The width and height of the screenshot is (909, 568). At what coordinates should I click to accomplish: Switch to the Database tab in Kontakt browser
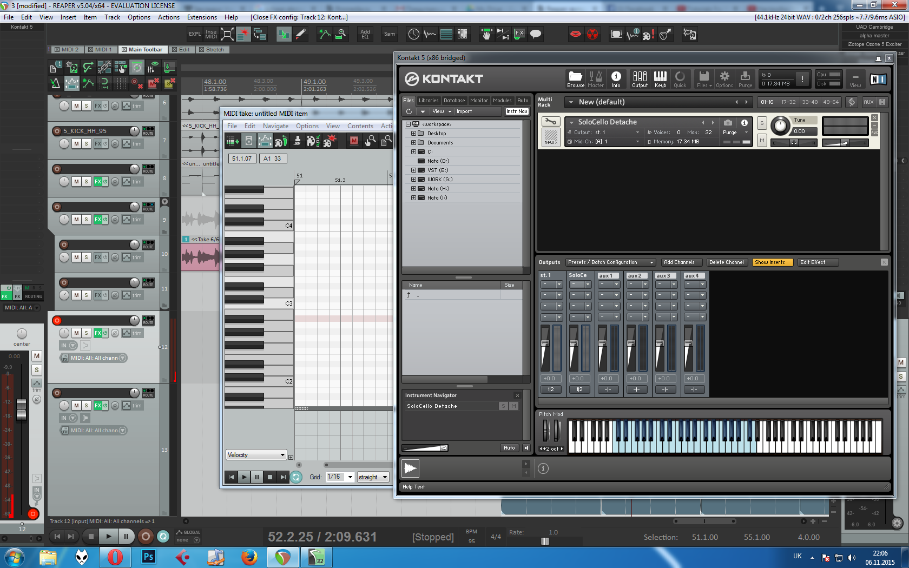tap(454, 101)
